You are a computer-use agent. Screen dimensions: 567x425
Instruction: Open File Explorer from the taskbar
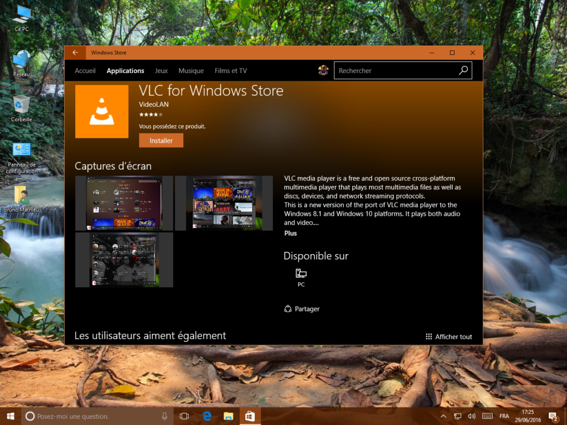228,416
